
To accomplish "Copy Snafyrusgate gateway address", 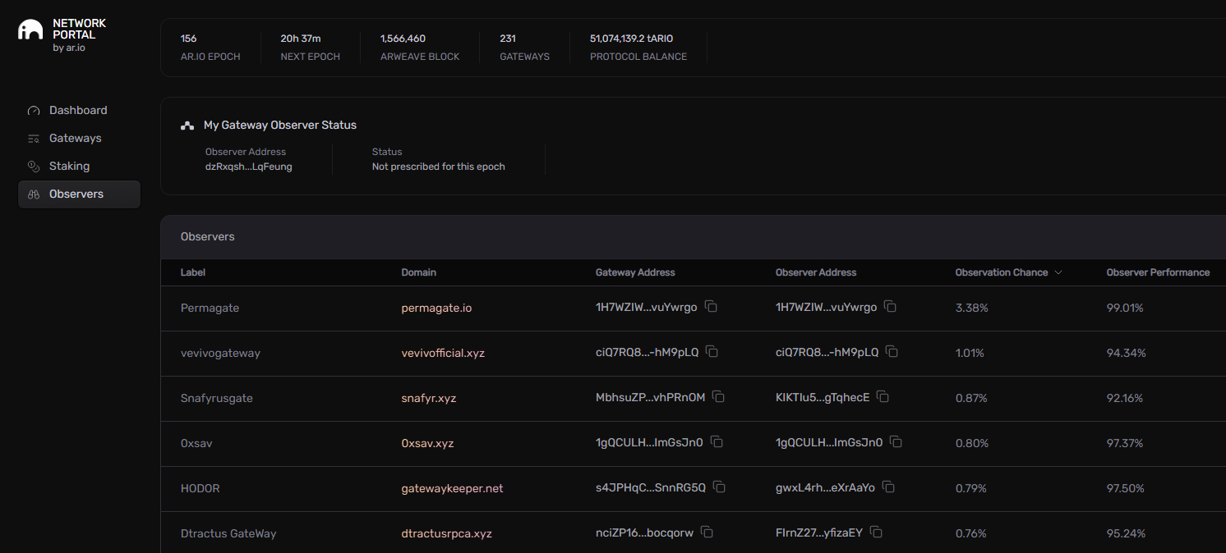I will (719, 397).
